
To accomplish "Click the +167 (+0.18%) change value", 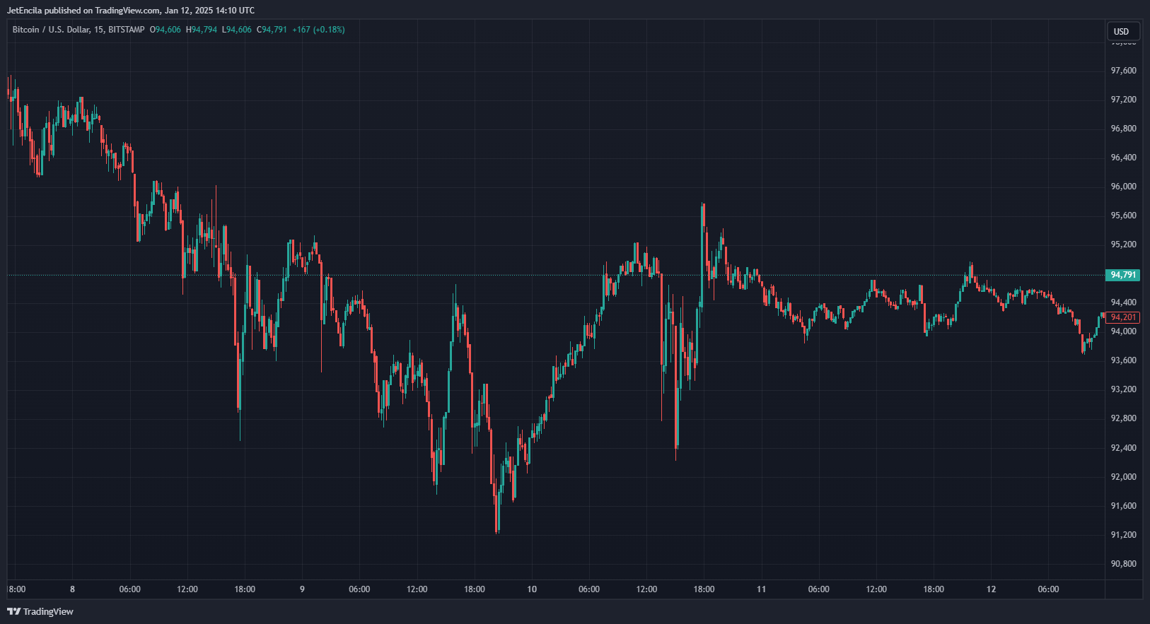I will [x=318, y=30].
